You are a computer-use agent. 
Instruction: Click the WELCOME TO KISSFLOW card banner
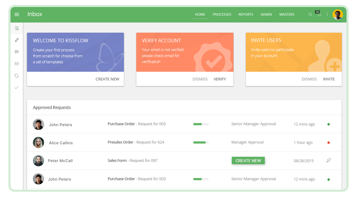[x=75, y=52]
